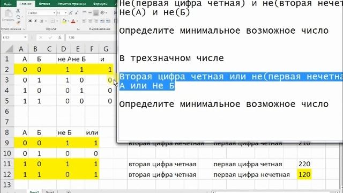Click cell F8 containing 'или'
This screenshot has height=193, width=343.
pyautogui.click(x=92, y=132)
